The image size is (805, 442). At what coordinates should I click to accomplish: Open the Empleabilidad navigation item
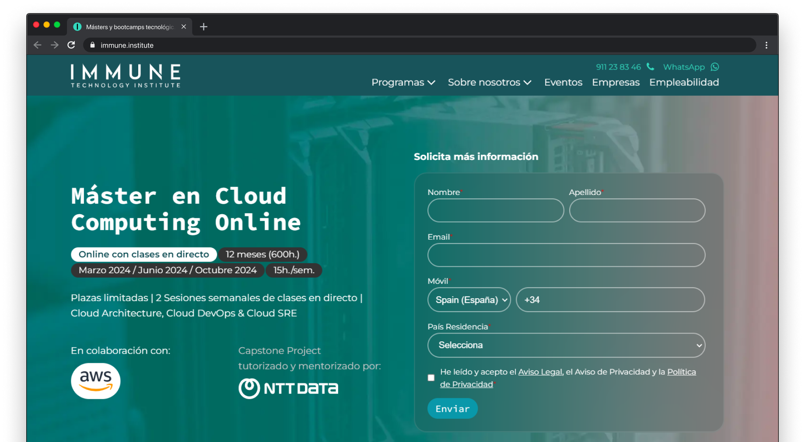click(x=684, y=82)
